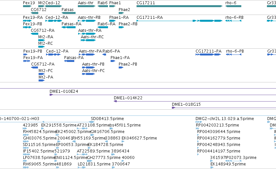276x169 pixels.
Task: Click the Phae1 gene label
Action: tap(115, 3)
